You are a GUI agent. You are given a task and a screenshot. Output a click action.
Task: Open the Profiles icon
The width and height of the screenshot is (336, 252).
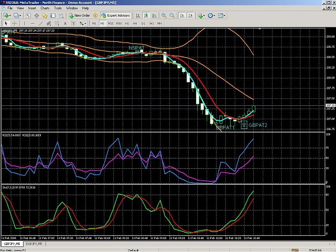[16, 16]
